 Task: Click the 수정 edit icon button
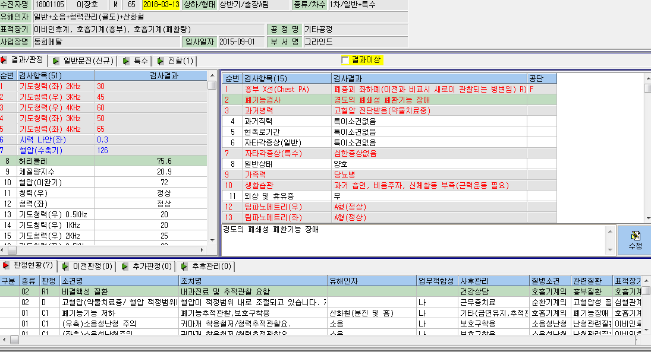tap(634, 240)
